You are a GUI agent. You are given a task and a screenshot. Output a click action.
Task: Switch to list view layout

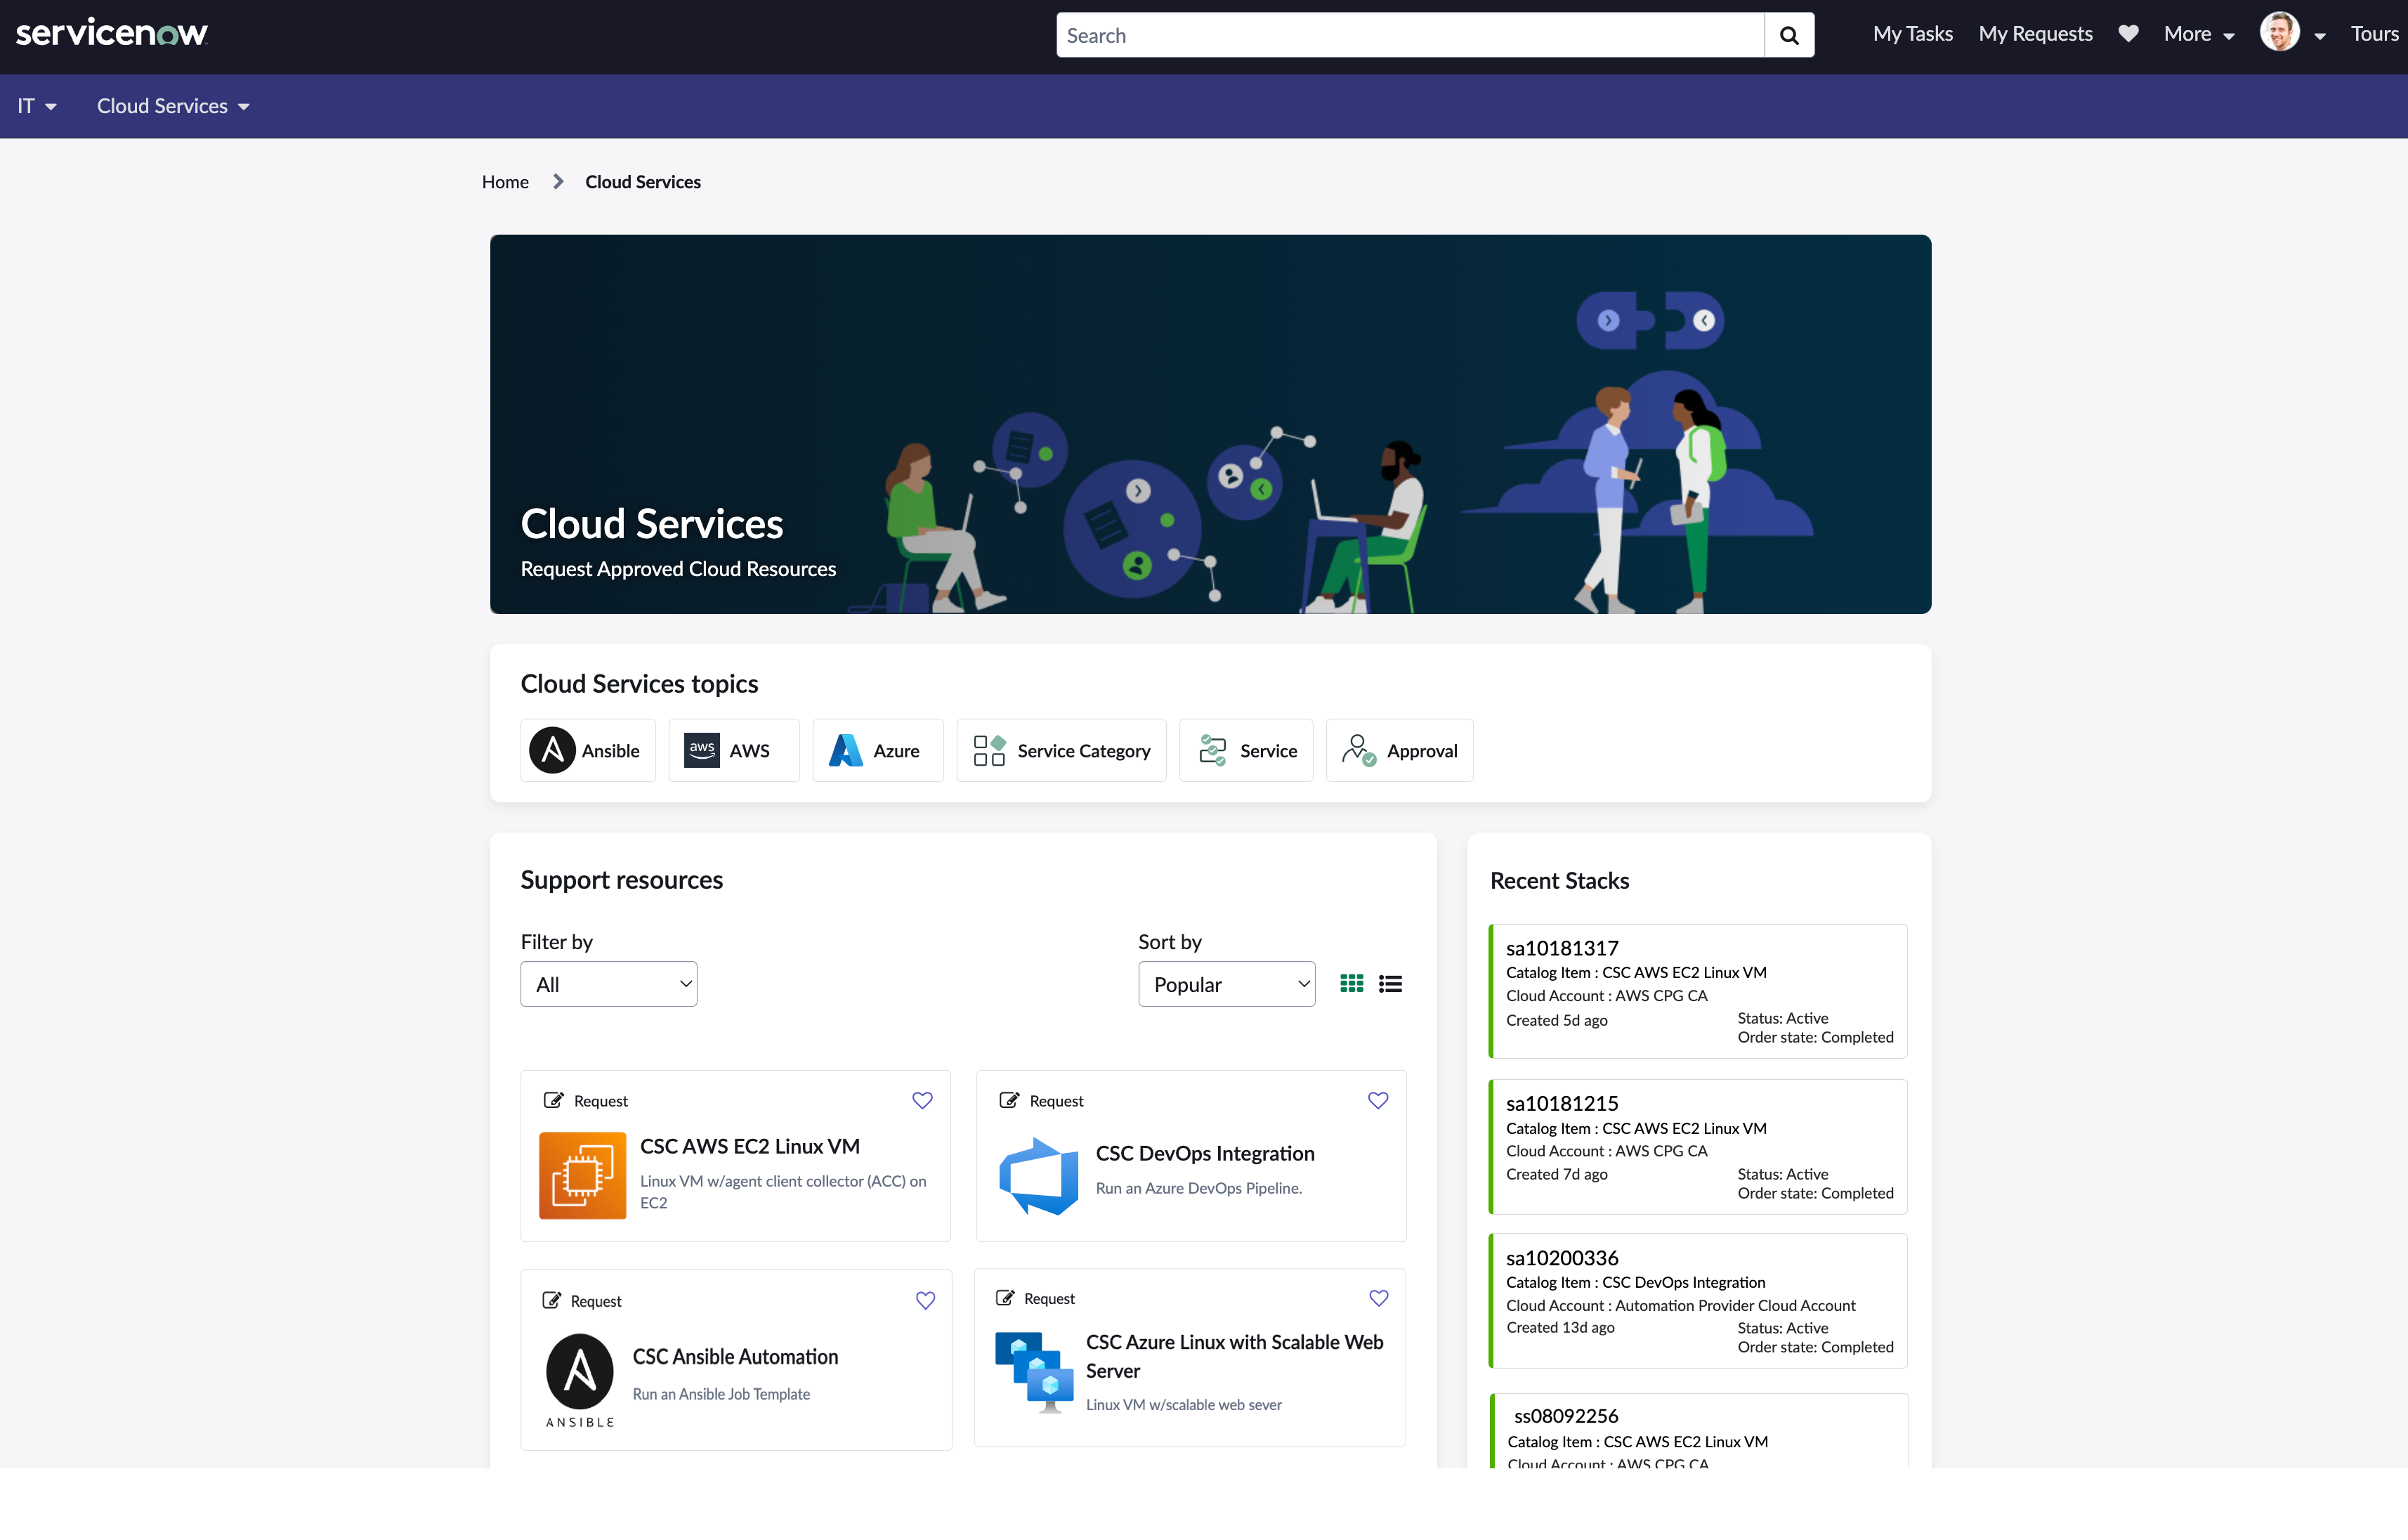[1390, 984]
